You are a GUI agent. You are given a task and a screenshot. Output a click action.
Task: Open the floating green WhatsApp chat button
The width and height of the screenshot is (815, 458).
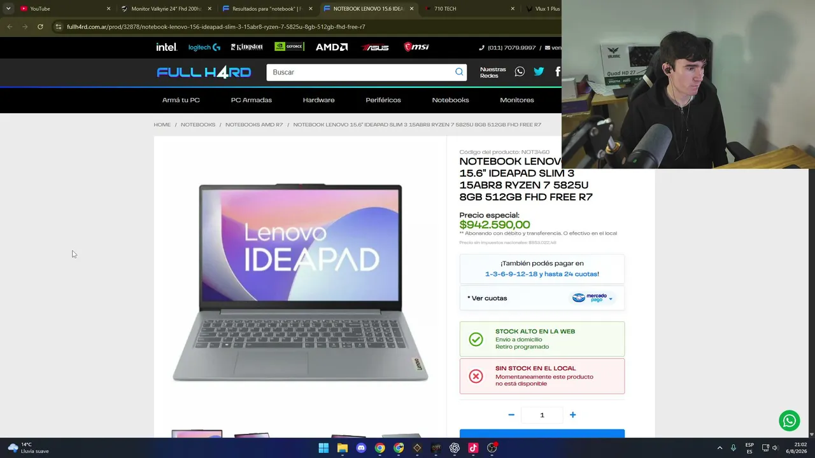coord(790,420)
